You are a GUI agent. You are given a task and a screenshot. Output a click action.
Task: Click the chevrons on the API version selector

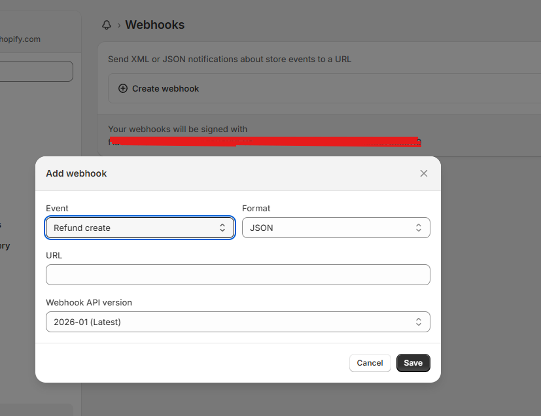coord(418,321)
